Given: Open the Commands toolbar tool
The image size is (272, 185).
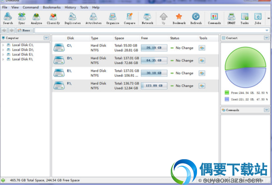Looking at the screenshot, I should (214, 18).
